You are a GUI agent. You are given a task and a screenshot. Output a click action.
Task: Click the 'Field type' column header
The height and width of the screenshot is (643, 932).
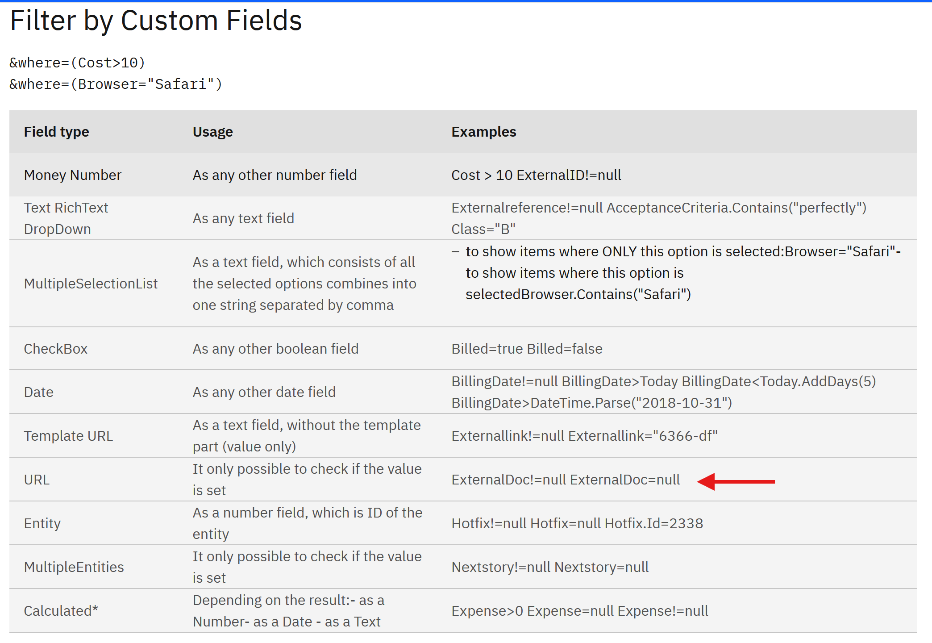pyautogui.click(x=56, y=132)
